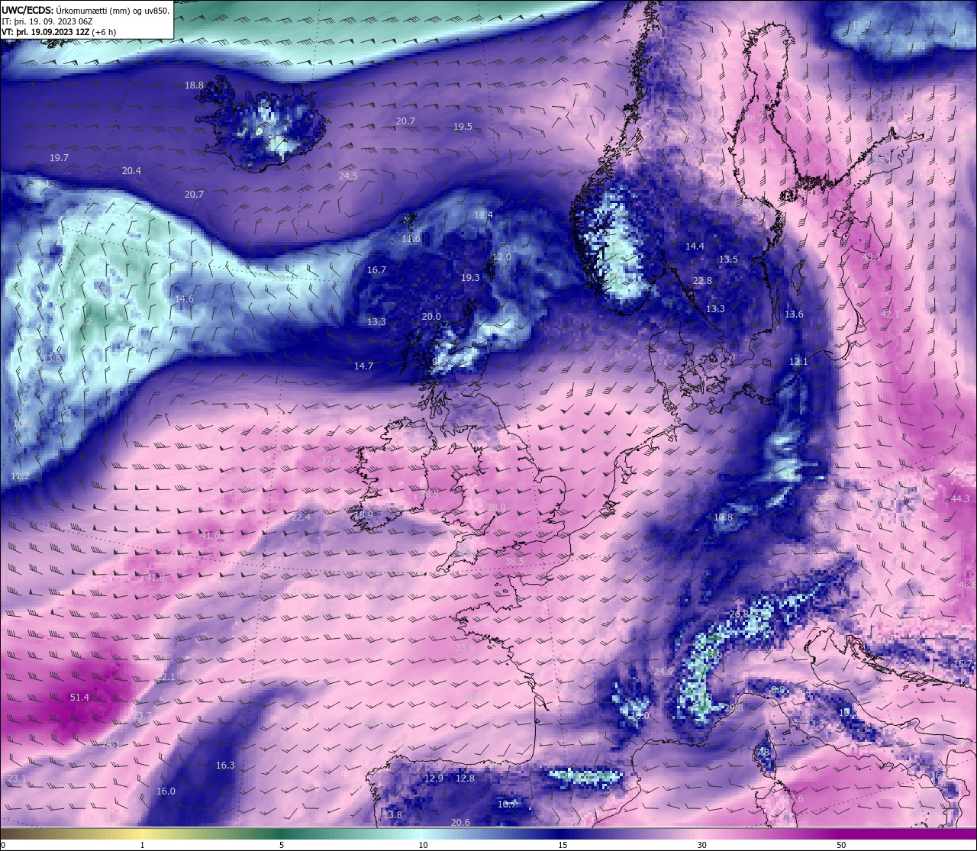Click the colorbar tick label 15
This screenshot has width=977, height=851.
(x=563, y=845)
